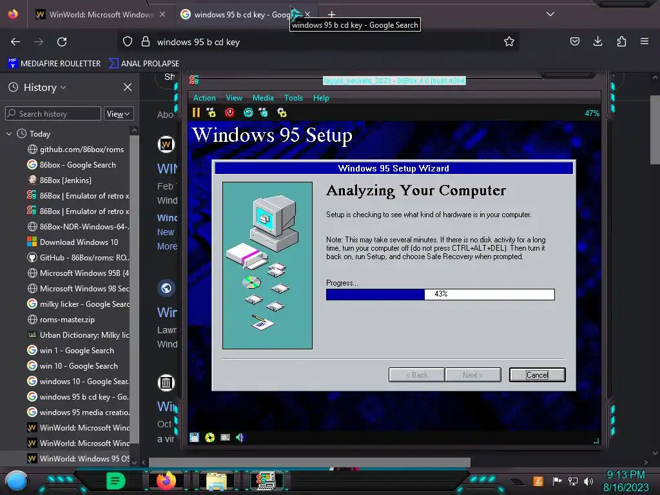This screenshot has height=495, width=660.
Task: Open the MEDIAFIRE ROULETTER bookmark
Action: point(54,64)
